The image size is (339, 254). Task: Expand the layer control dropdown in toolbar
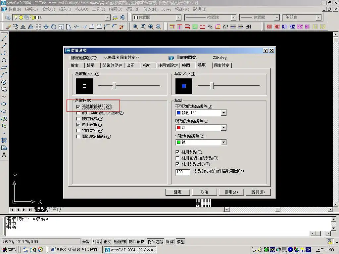click(108, 18)
